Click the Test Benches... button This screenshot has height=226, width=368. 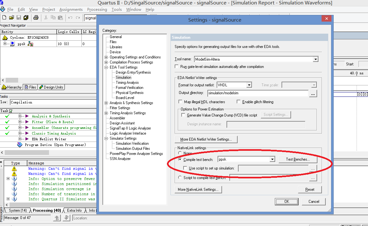(x=298, y=159)
